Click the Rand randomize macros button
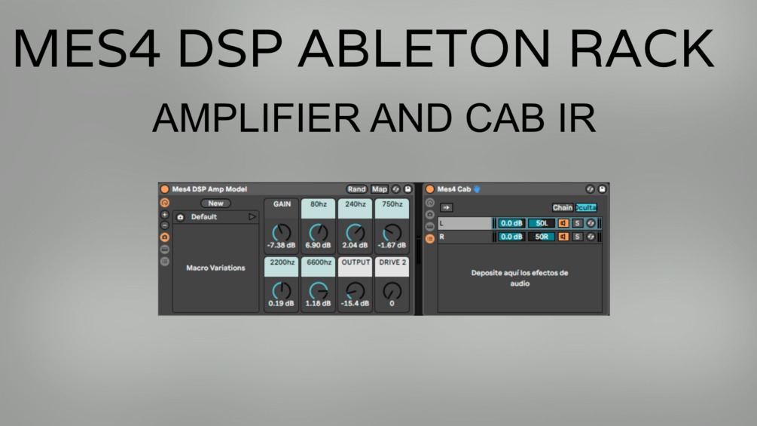The height and width of the screenshot is (426, 757). [x=357, y=188]
